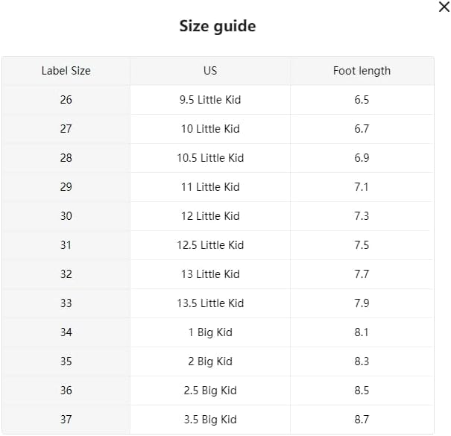Select foot length 8.3 cell
The height and width of the screenshot is (436, 451).
point(362,361)
